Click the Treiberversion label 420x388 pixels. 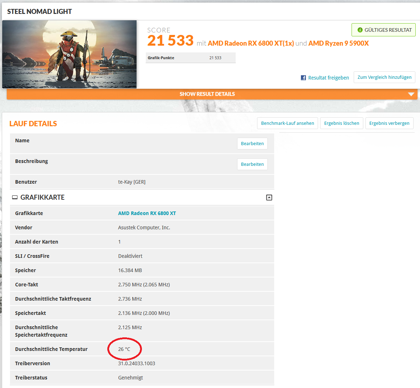[32, 363]
